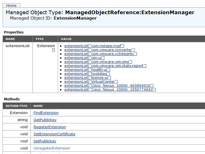Open extensionList com.vmware.vim.sms link

tap(98, 62)
